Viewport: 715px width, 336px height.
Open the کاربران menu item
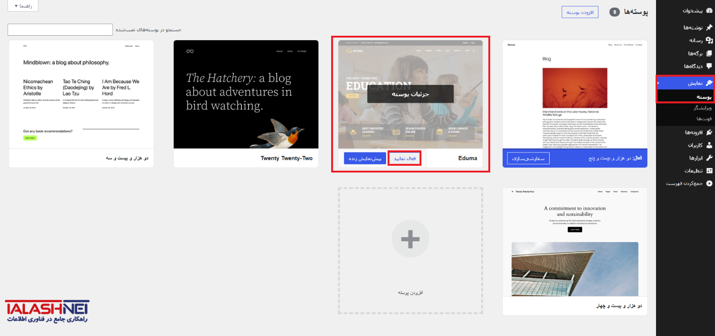tap(686, 145)
